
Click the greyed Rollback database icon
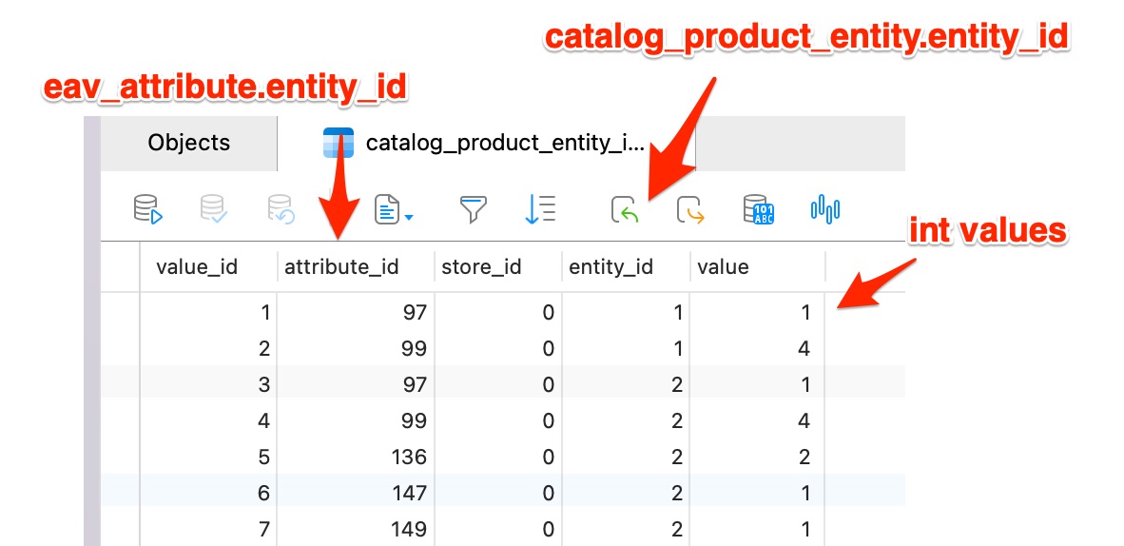tap(281, 208)
